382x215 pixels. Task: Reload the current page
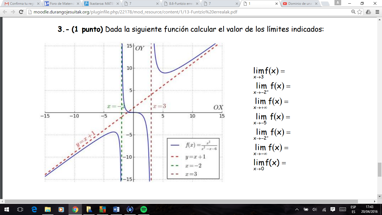[21, 12]
